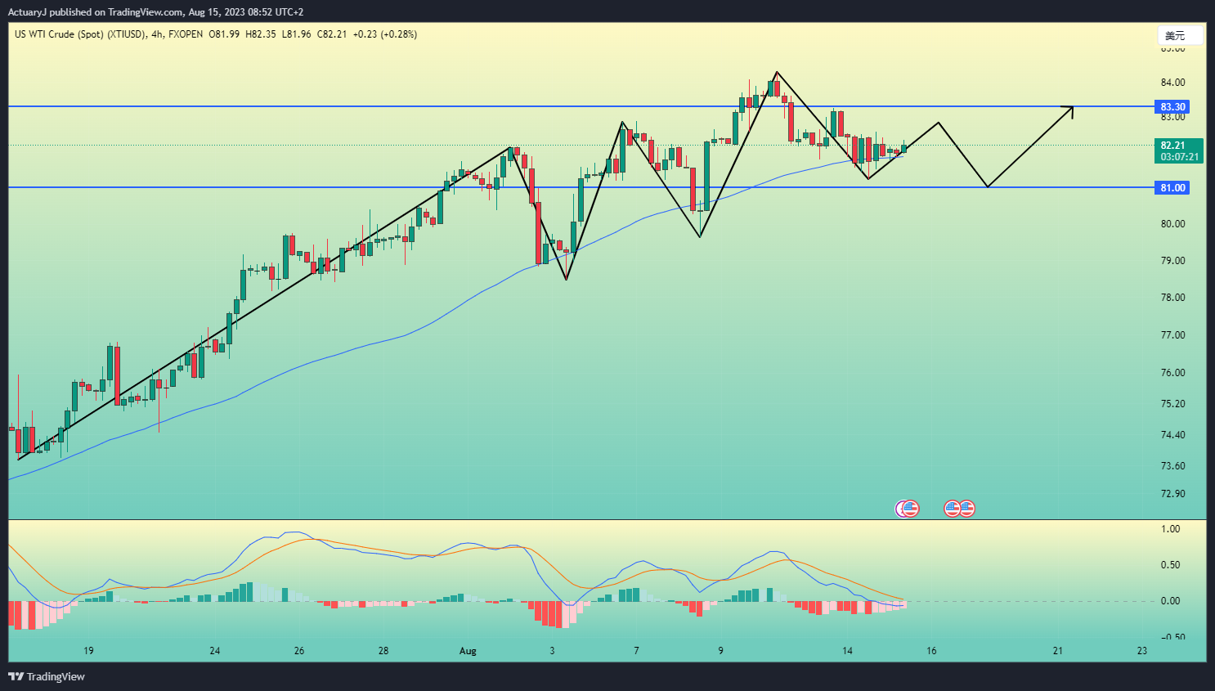The image size is (1215, 691).
Task: Click 84.00 on the price axis
Action: tap(1172, 83)
